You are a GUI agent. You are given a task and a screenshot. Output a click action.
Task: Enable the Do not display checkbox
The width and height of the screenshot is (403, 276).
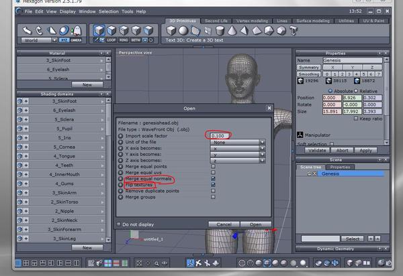119,224
